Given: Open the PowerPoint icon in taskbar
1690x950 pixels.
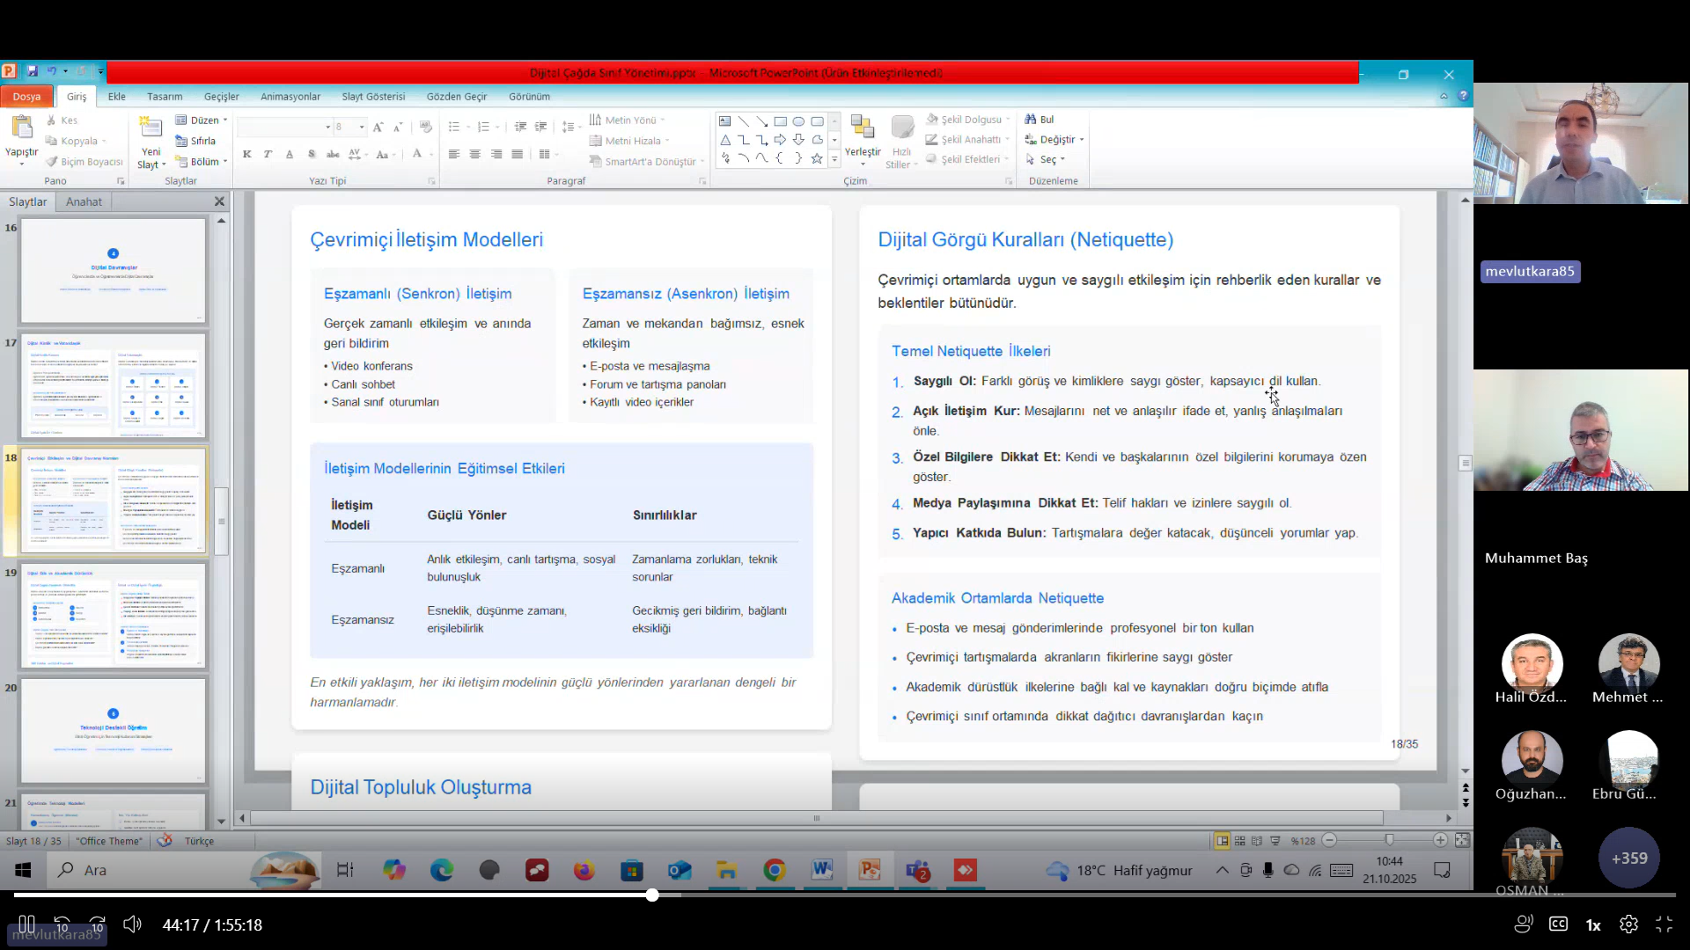Looking at the screenshot, I should tap(870, 871).
